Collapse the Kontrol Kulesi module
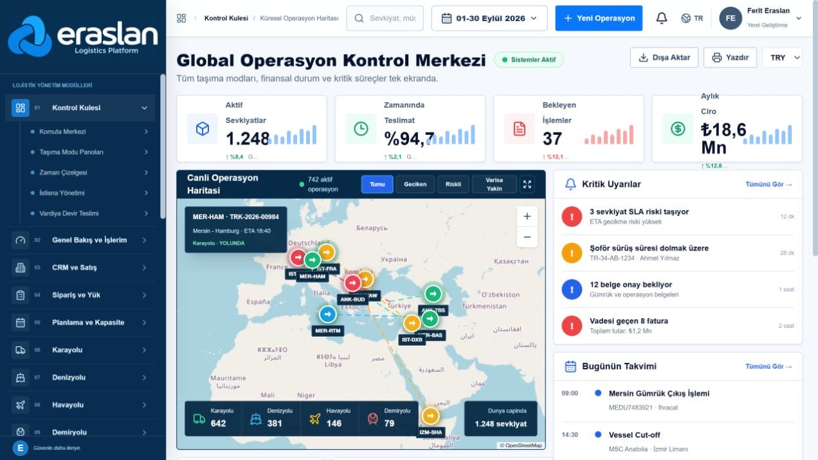818x460 pixels. click(144, 108)
